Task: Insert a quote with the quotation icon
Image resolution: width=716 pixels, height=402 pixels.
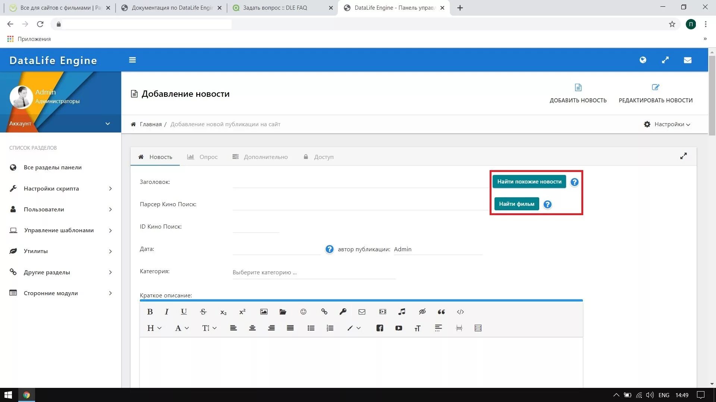Action: pyautogui.click(x=441, y=312)
